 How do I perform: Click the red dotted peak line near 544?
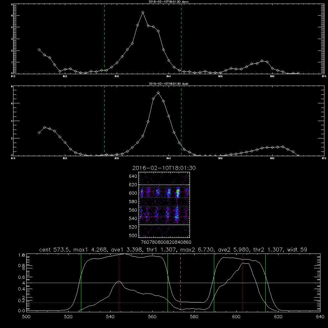click(x=119, y=282)
